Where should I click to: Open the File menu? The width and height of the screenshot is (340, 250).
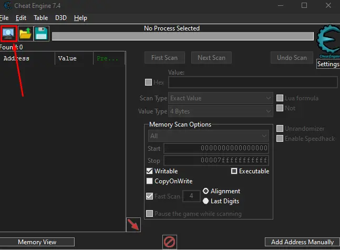click(x=4, y=18)
